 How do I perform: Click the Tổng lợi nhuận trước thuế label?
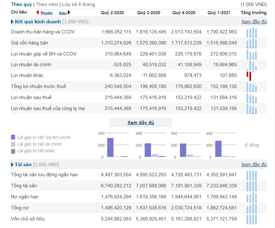pos(38,86)
